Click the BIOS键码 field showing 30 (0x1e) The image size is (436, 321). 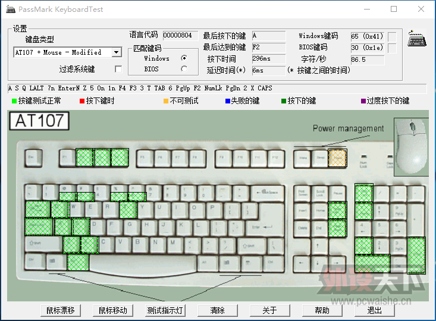(368, 48)
